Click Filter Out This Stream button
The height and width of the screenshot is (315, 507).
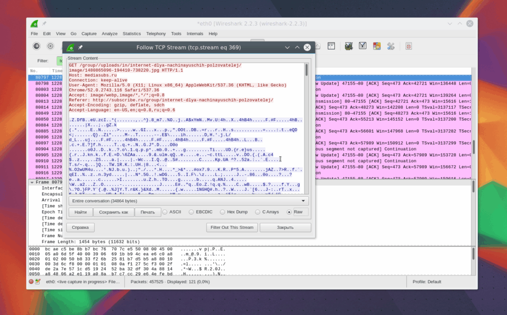point(232,227)
